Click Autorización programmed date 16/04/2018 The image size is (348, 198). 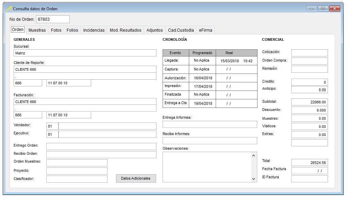coord(203,78)
